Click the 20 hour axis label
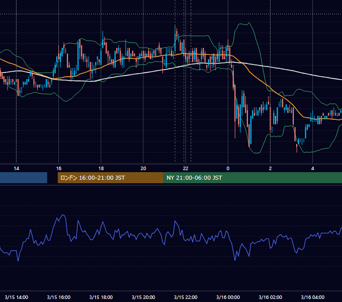Viewport: 342px width, 302px height. pos(143,169)
